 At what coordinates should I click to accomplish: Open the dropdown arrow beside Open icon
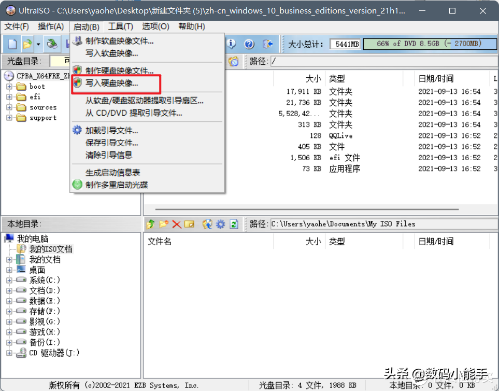(x=38, y=44)
